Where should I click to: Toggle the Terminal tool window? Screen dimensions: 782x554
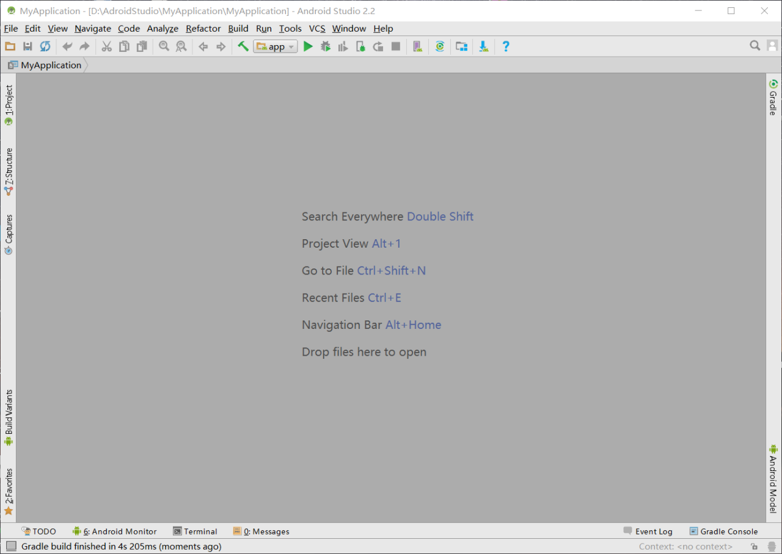click(195, 531)
